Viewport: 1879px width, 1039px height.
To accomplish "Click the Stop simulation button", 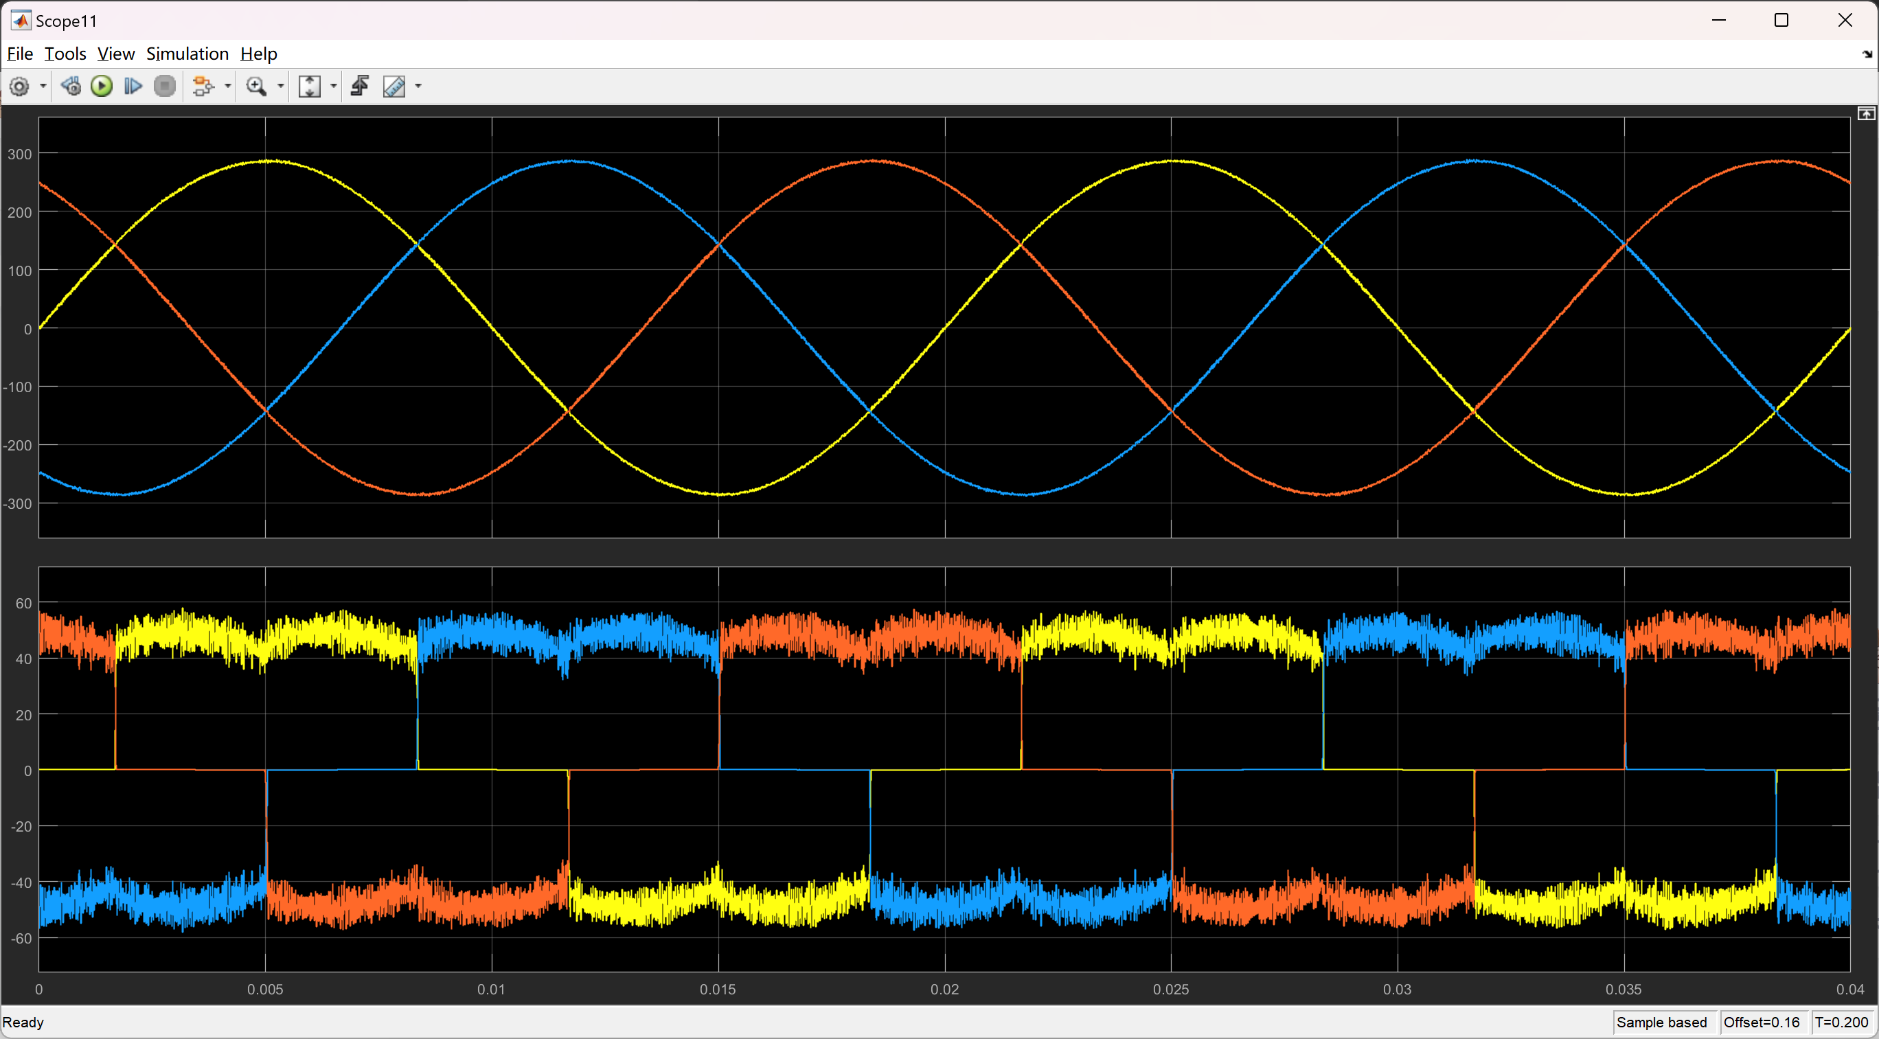I will tap(165, 87).
